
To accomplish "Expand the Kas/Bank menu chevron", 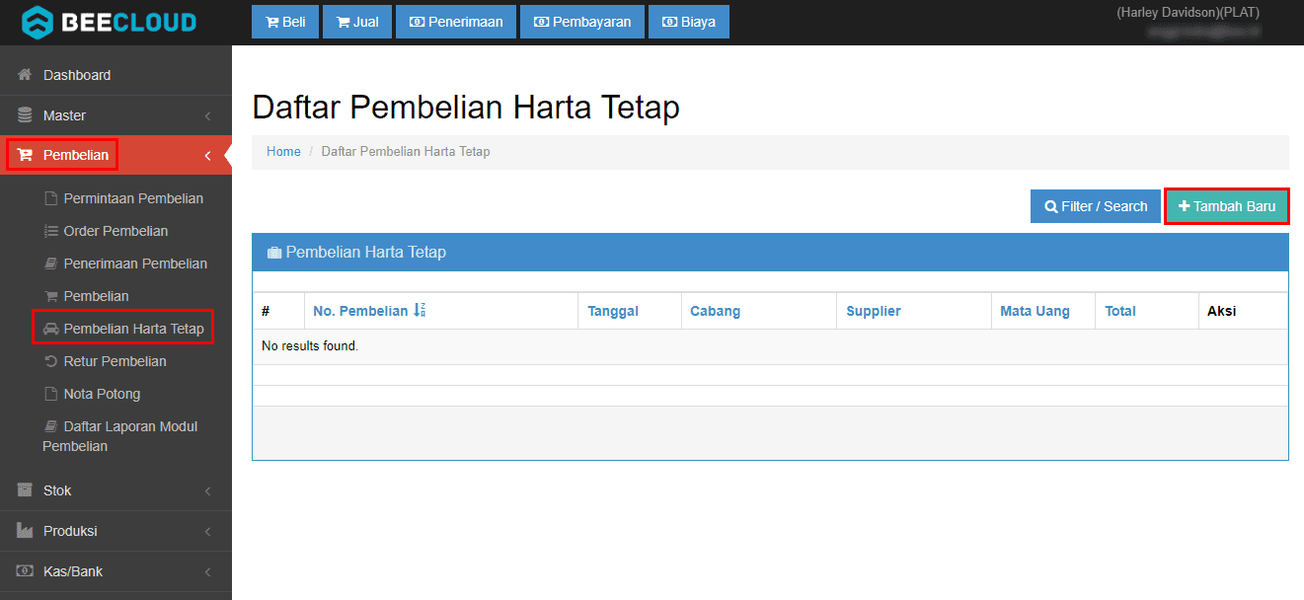I will click(x=208, y=572).
